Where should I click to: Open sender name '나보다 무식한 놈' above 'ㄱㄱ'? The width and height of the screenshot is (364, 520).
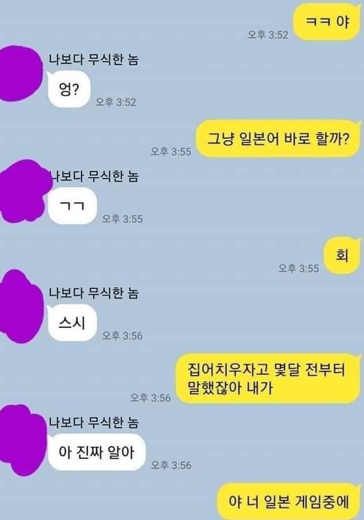pyautogui.click(x=94, y=176)
